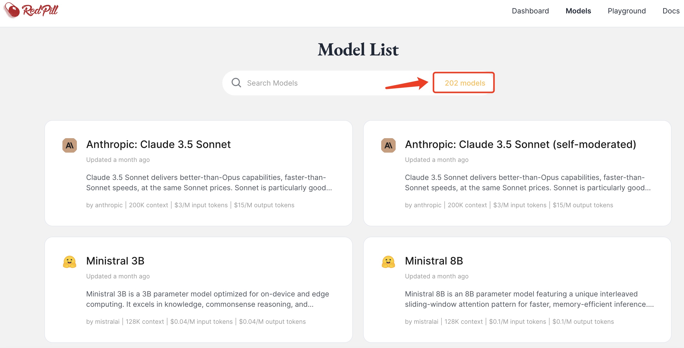This screenshot has width=684, height=348.
Task: Click '$0.04/M output tokens' on Ministral 3B card
Action: [272, 321]
